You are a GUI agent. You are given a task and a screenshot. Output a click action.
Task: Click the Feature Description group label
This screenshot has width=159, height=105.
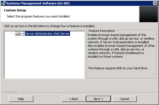tap(102, 31)
